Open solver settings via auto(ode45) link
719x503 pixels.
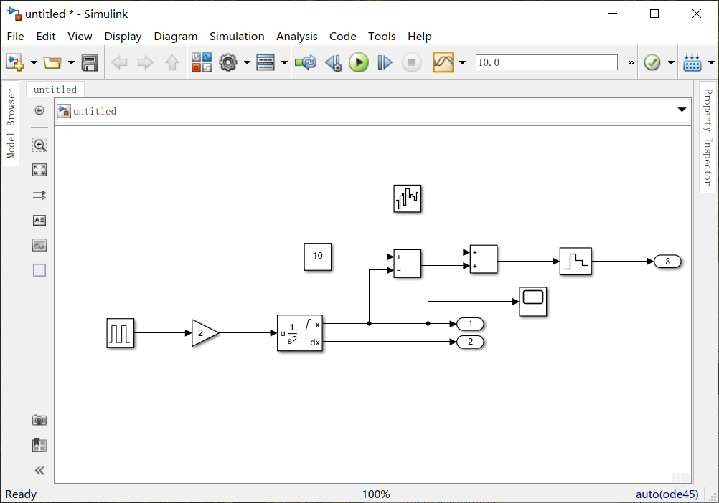(669, 494)
